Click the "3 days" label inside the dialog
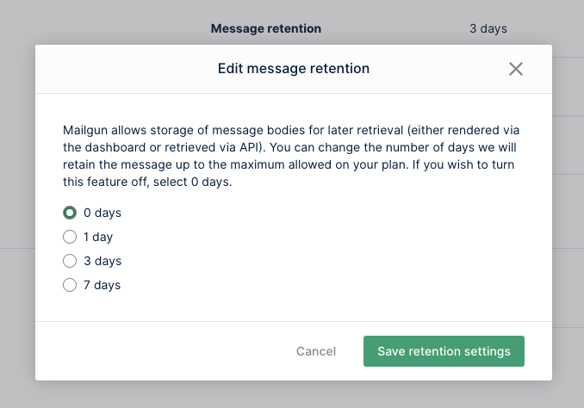This screenshot has height=408, width=584. pyautogui.click(x=103, y=261)
